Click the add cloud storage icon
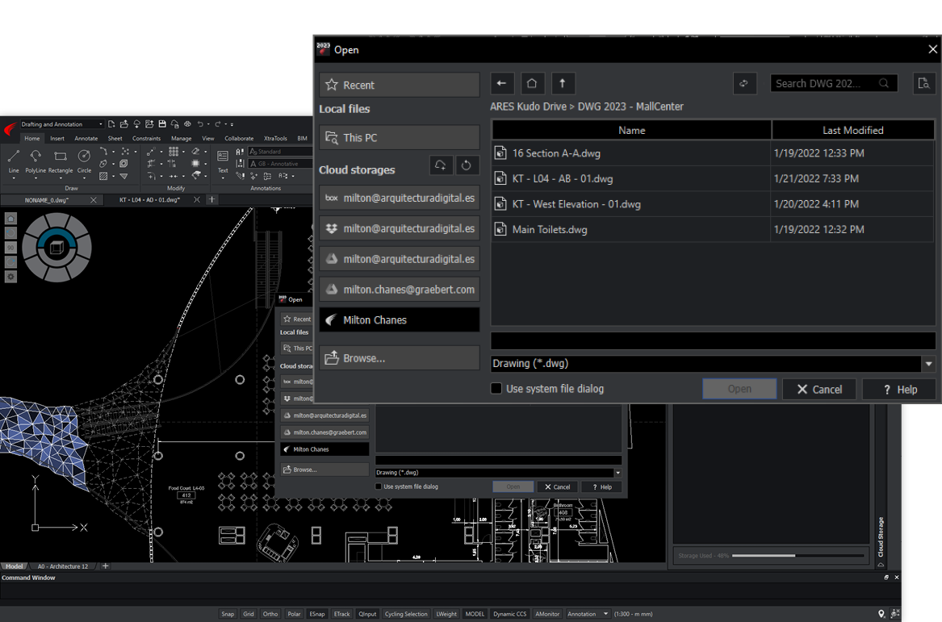This screenshot has height=622, width=942. pos(441,165)
